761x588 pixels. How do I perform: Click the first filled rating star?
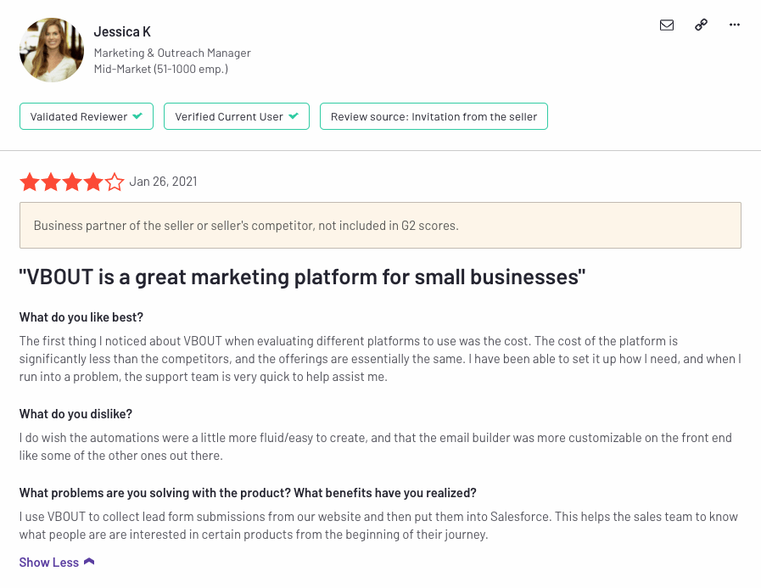click(x=30, y=182)
